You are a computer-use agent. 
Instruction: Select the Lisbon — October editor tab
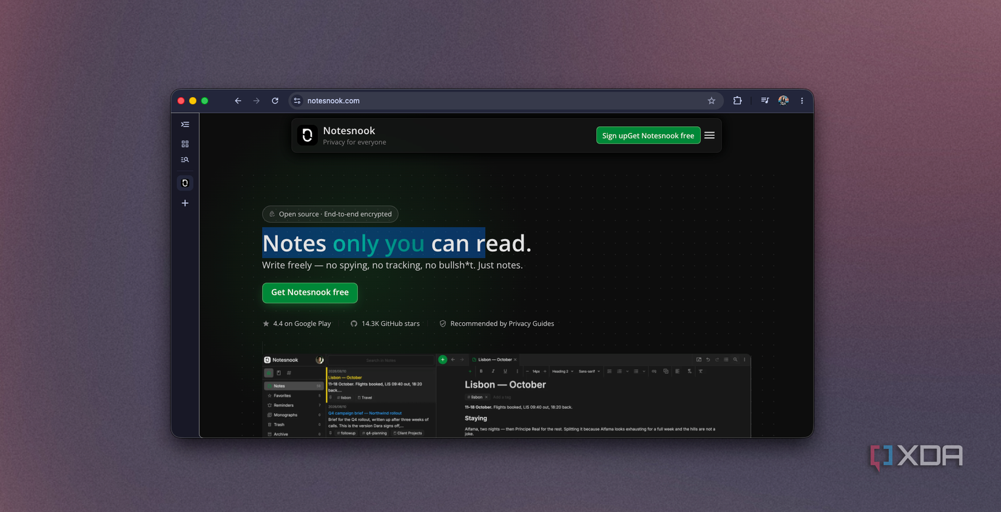point(494,360)
